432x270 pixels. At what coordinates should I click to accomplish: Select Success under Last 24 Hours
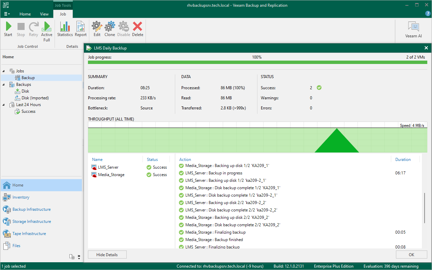click(x=28, y=111)
